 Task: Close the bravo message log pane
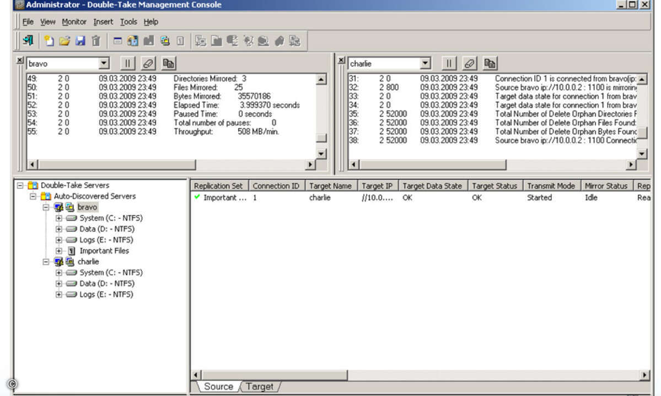20,60
